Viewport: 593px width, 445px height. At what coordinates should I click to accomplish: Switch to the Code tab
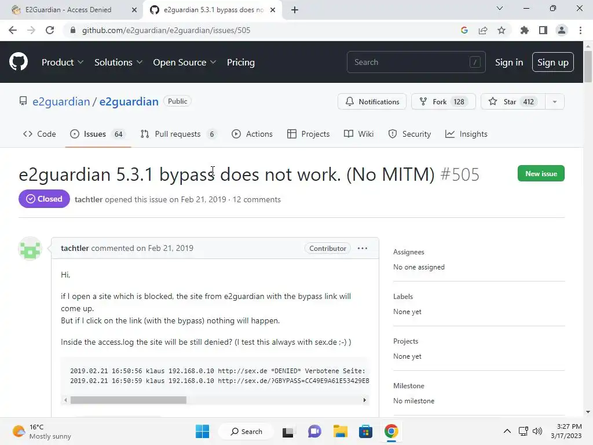click(x=39, y=134)
